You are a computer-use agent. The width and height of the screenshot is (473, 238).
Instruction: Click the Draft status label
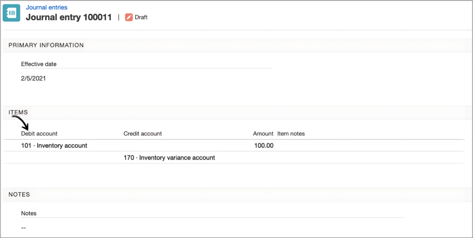point(141,17)
